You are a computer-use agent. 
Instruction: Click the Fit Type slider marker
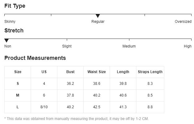[x=98, y=16]
